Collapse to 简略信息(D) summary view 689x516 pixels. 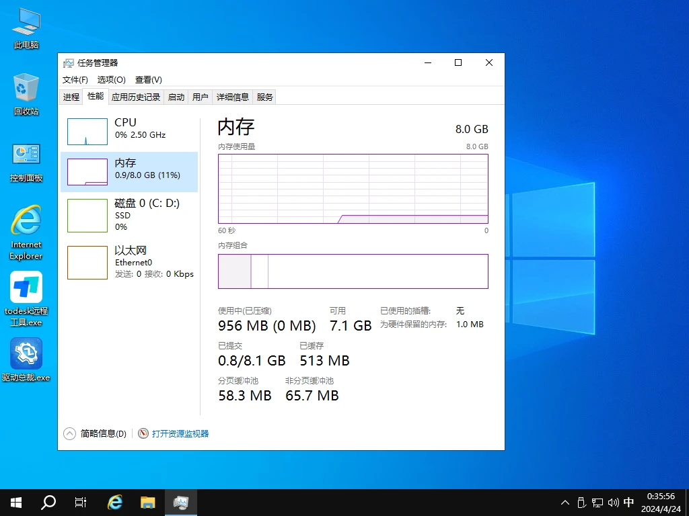tap(95, 433)
